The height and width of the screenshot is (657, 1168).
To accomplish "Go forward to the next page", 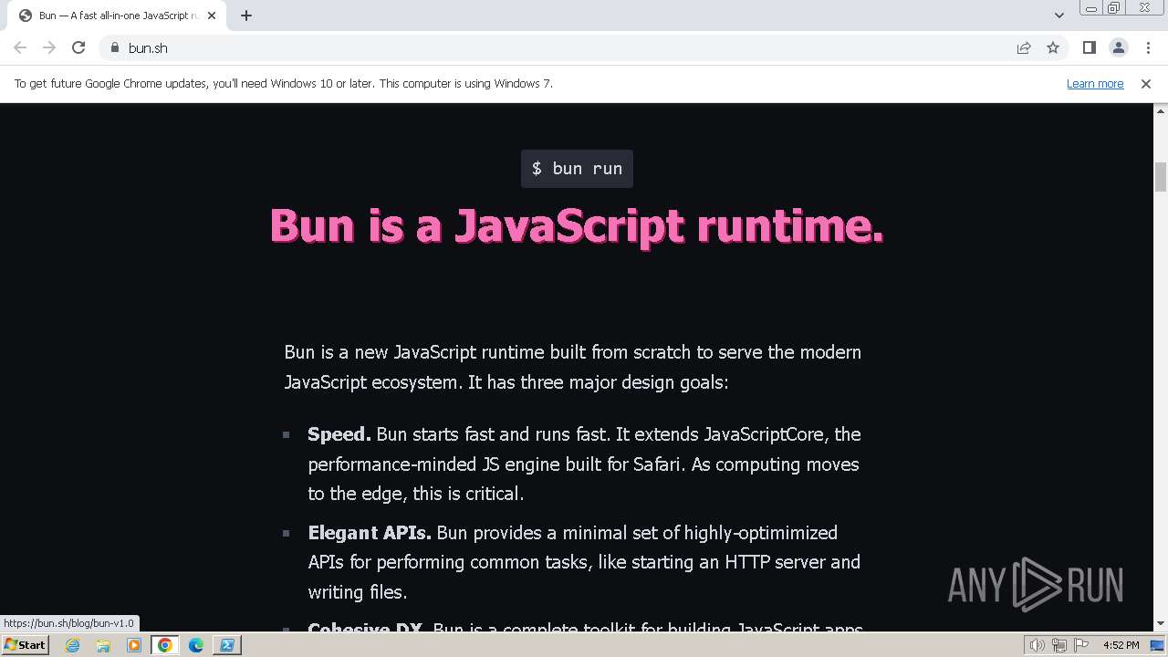I will coord(49,47).
